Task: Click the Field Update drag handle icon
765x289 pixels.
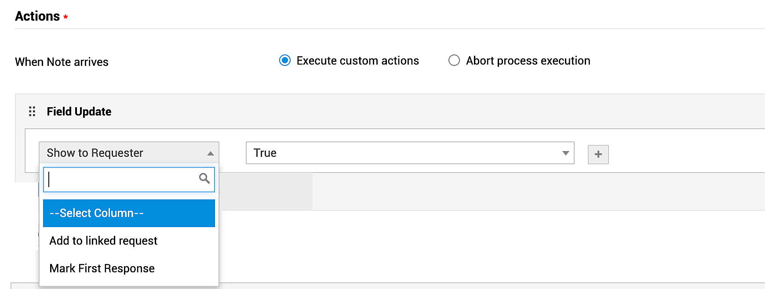Action: (32, 112)
